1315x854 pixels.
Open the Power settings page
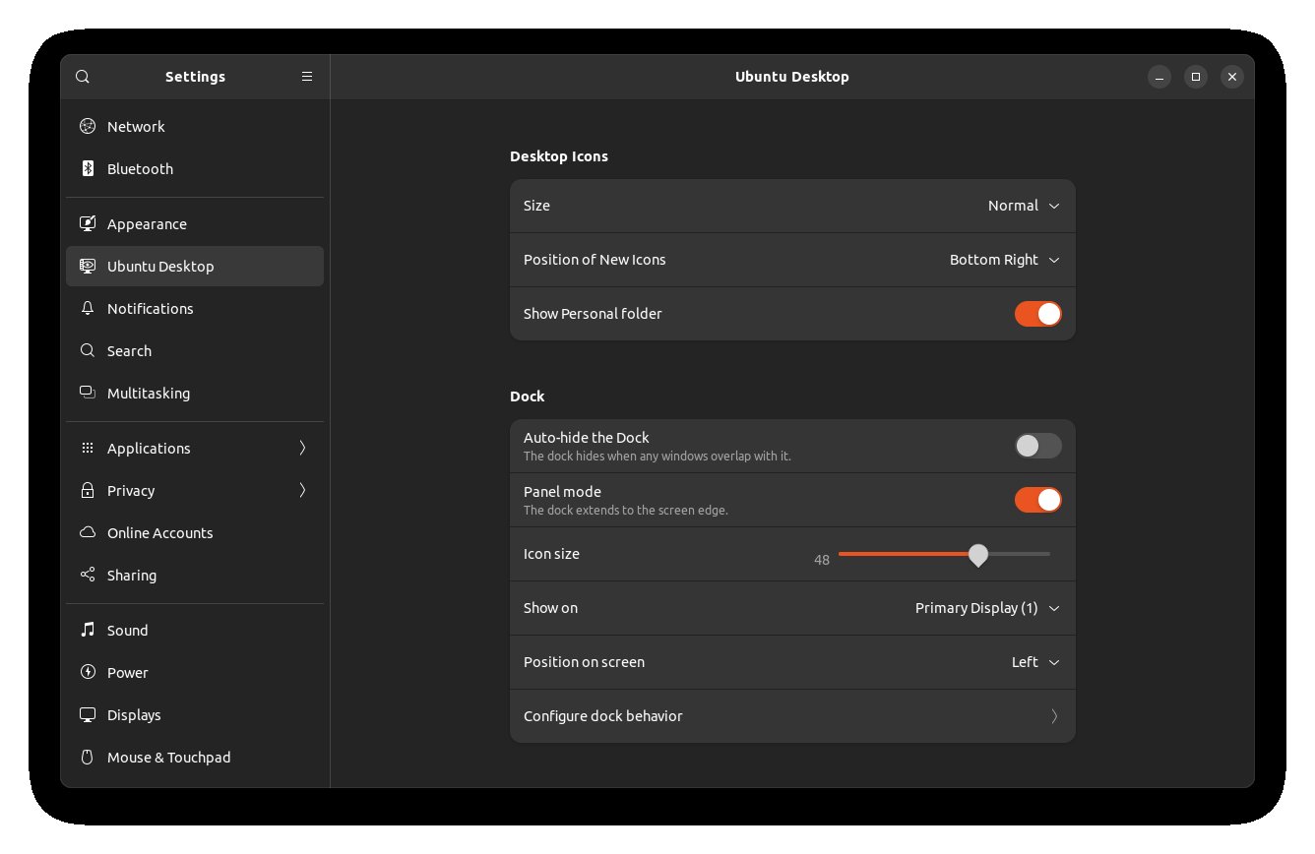(195, 672)
